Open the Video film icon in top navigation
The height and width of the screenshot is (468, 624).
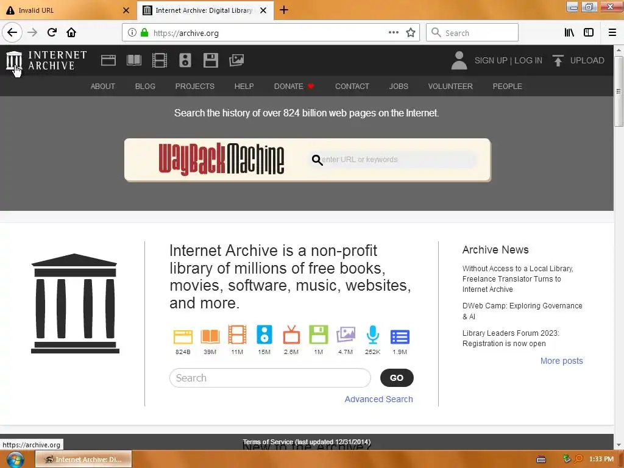point(160,60)
